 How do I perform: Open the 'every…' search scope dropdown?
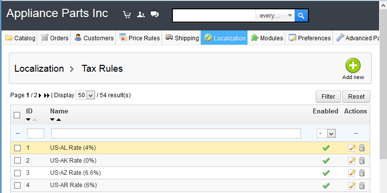pos(275,16)
